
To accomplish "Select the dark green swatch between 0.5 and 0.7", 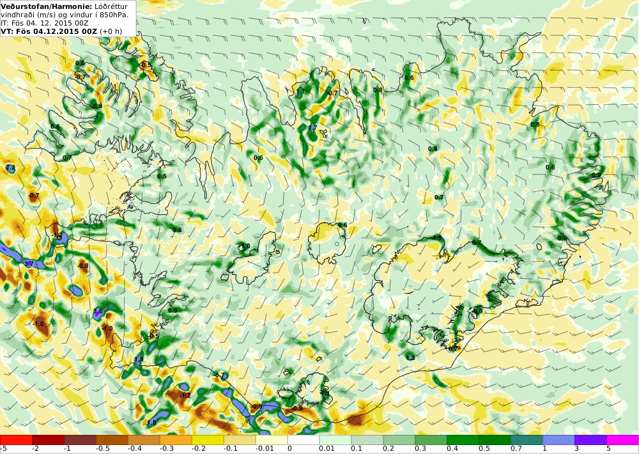I will (495, 440).
